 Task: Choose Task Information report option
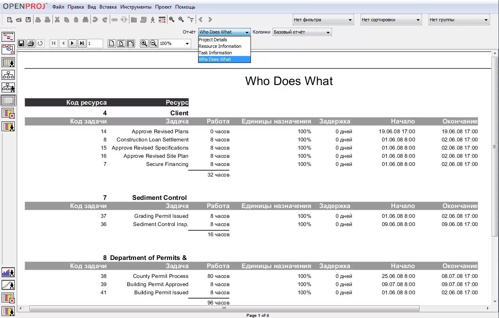tap(224, 53)
